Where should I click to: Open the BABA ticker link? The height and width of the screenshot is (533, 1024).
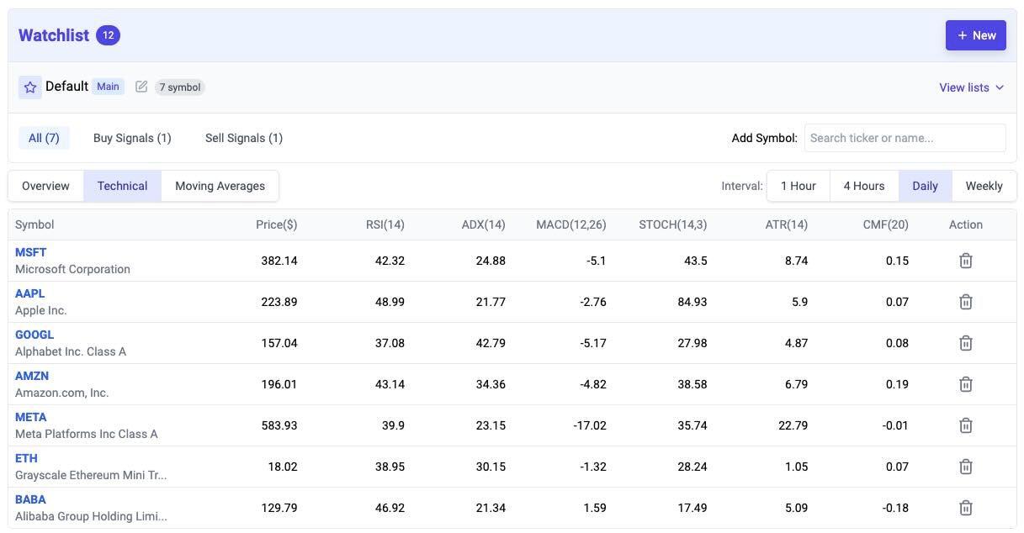click(x=30, y=499)
